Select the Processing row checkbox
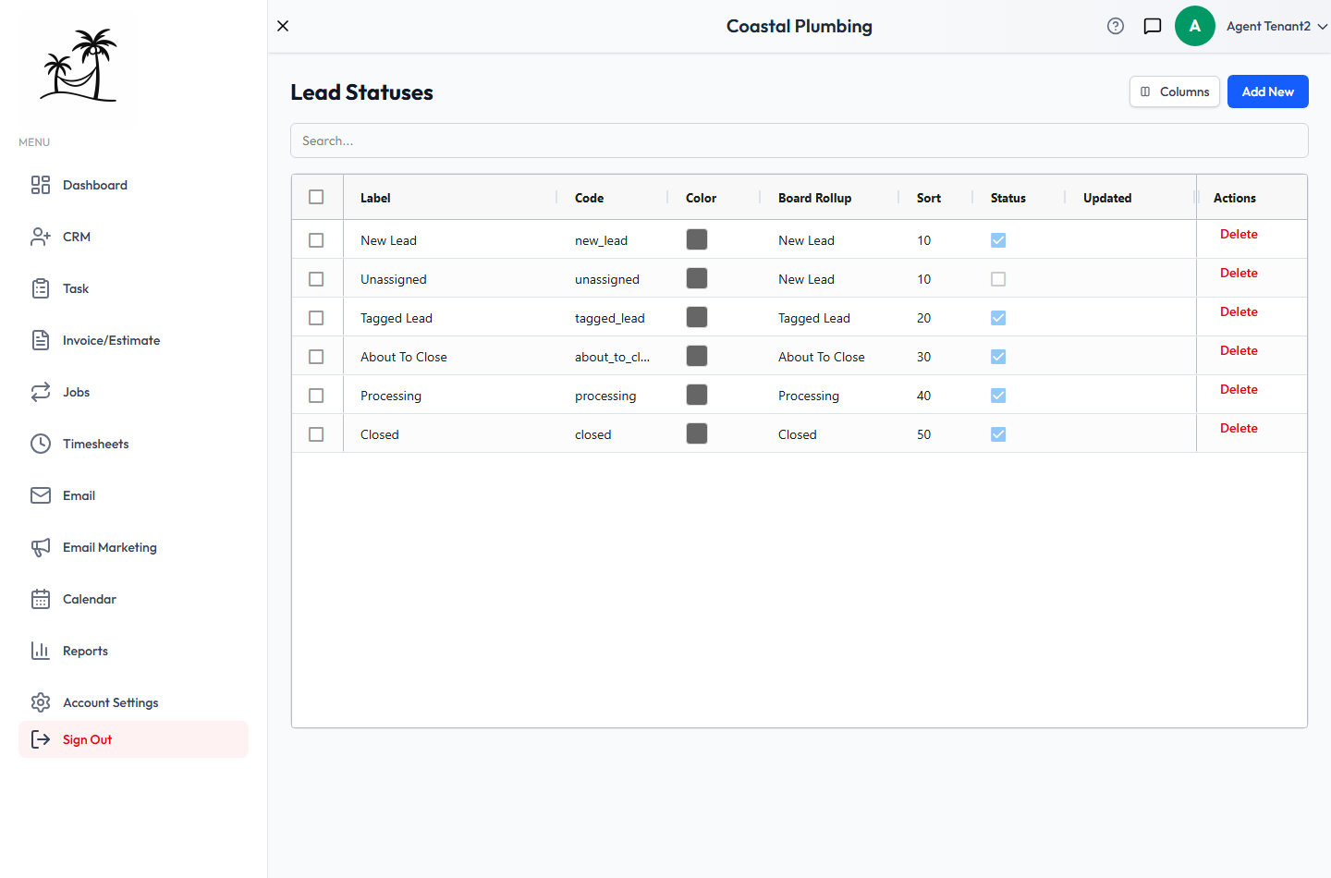Screen dimensions: 1331x878 coord(316,396)
